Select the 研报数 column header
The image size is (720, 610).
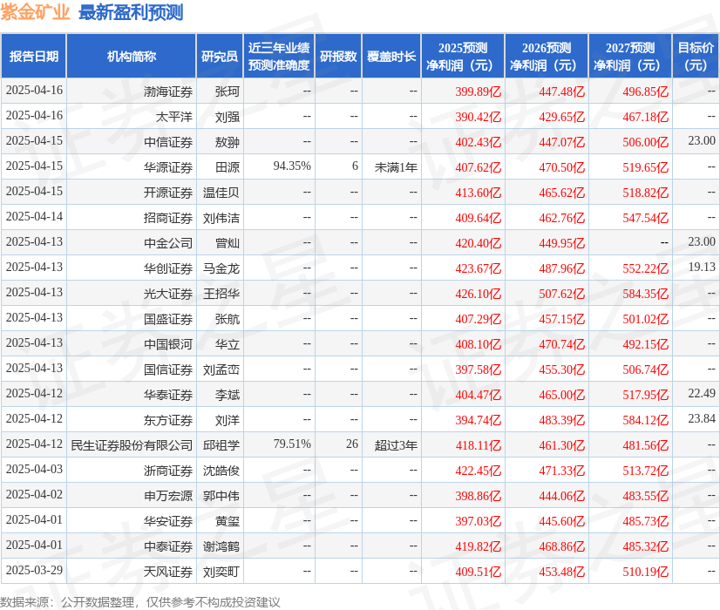(x=337, y=57)
